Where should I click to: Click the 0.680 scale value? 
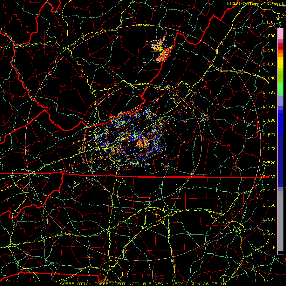click(x=269, y=120)
